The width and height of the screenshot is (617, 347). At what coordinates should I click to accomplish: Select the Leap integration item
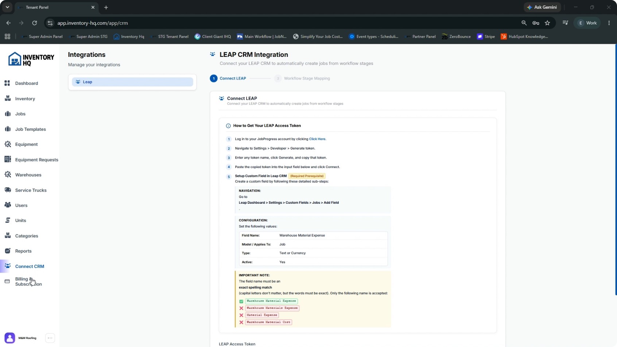pos(132,82)
